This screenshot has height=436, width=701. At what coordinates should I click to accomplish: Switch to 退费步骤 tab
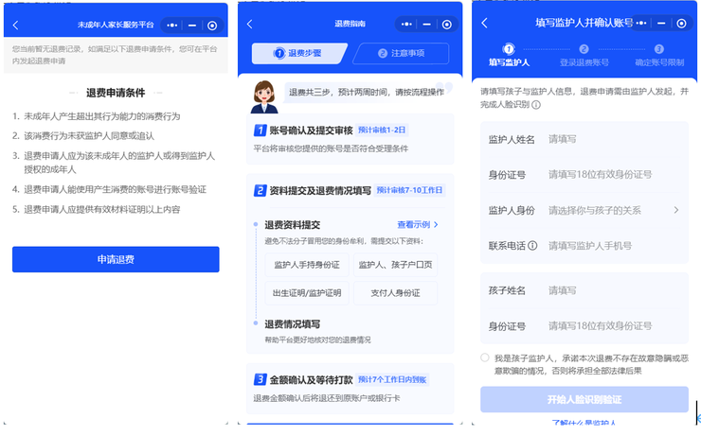(x=298, y=53)
